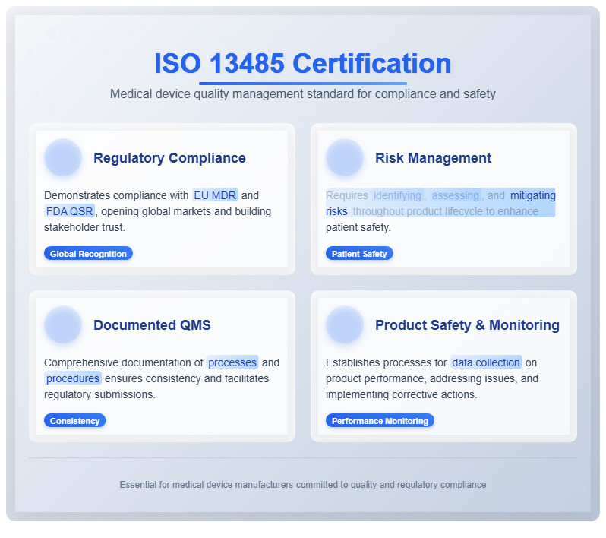This screenshot has height=538, width=606.
Task: Select the Risk Management card heading
Action: coord(433,158)
